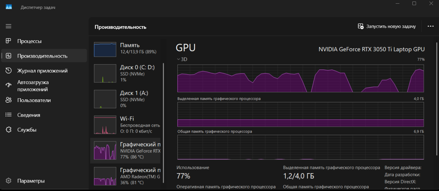Select AMD Radeon GPU entry
The height and width of the screenshot is (191, 439).
coord(125,176)
